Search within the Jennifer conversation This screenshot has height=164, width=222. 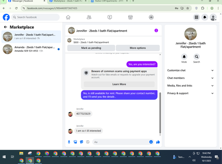[197, 56]
